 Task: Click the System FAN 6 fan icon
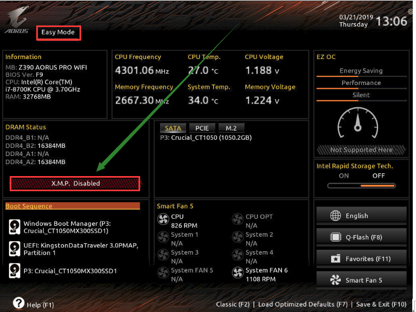pyautogui.click(x=237, y=272)
